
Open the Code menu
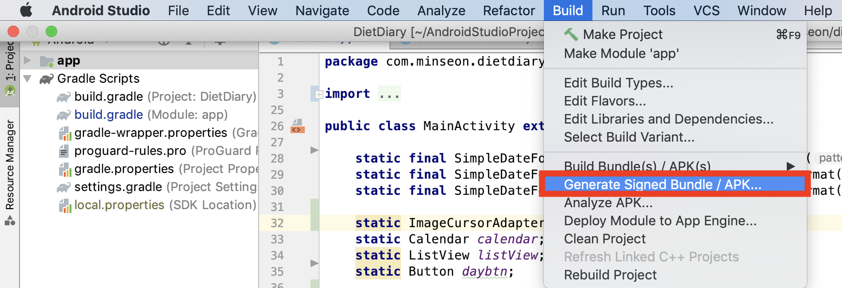[383, 10]
